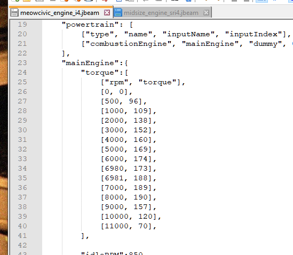Close the meowcivic_engine_i4.jbeam tab
Viewport: 293px width, 255px height.
pyautogui.click(x=107, y=13)
